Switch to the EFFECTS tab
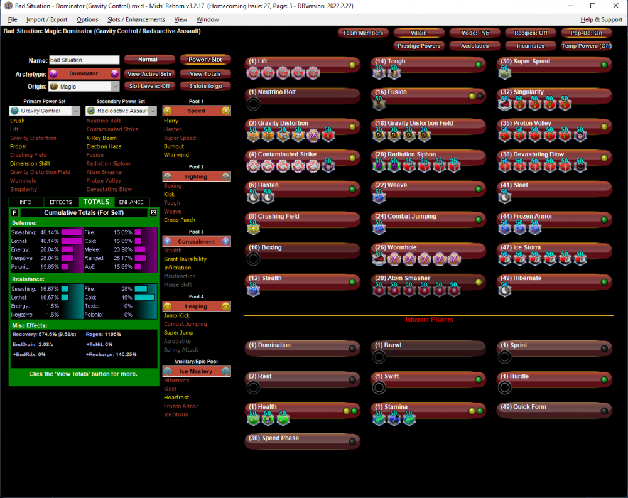 pyautogui.click(x=61, y=202)
